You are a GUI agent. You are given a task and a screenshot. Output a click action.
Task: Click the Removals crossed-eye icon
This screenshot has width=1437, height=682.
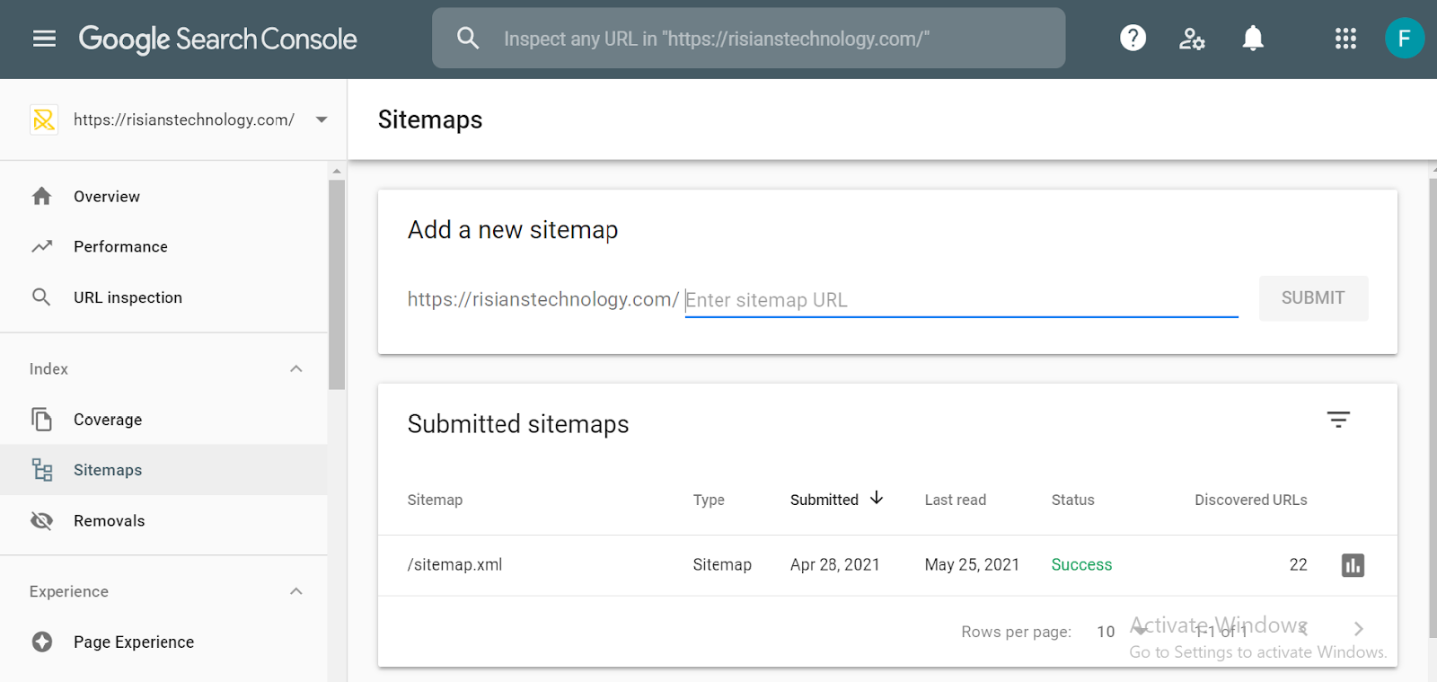click(41, 520)
